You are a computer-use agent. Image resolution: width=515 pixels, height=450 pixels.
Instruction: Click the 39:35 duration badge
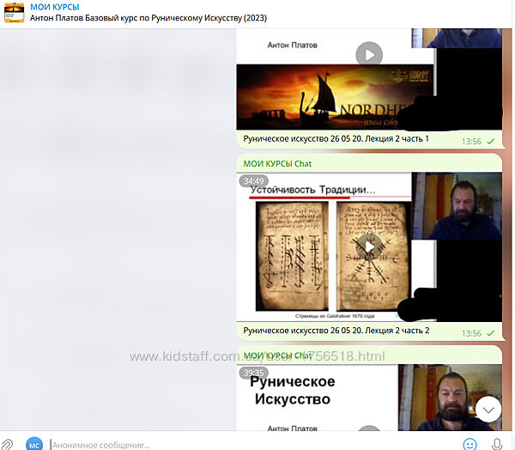253,373
